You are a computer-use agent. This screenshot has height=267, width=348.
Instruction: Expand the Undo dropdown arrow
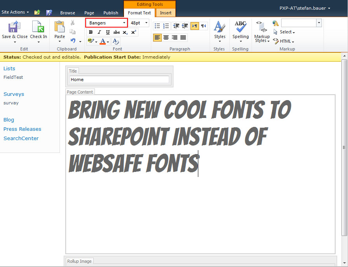[80, 42]
